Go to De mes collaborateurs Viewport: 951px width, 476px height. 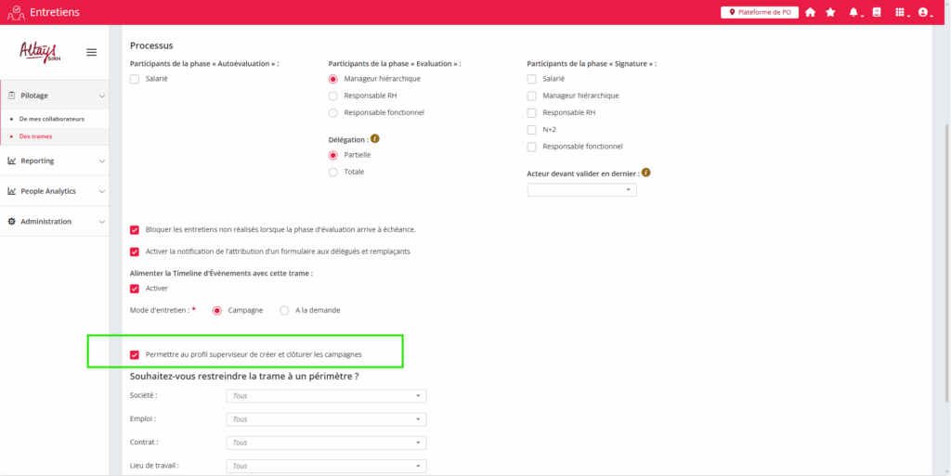[51, 119]
